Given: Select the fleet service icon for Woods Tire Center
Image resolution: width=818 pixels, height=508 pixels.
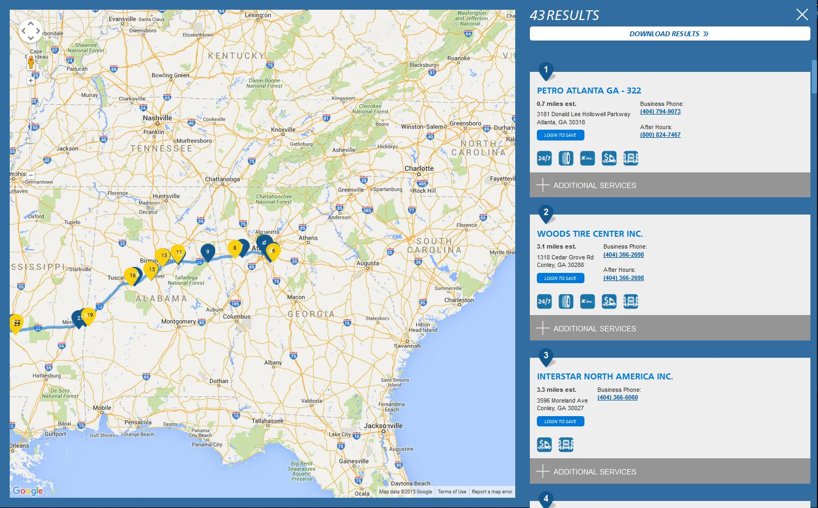Looking at the screenshot, I should (x=630, y=301).
